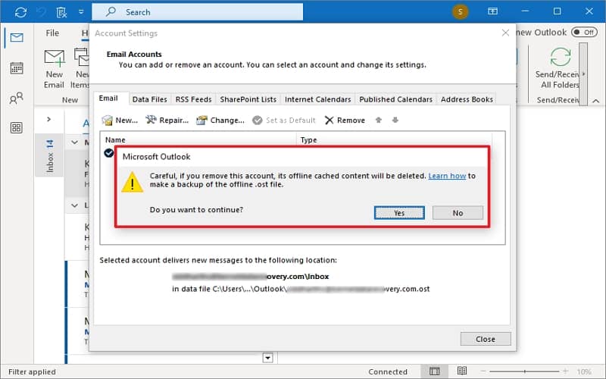Click Remove account toolbar button
The width and height of the screenshot is (606, 379).
coord(345,121)
